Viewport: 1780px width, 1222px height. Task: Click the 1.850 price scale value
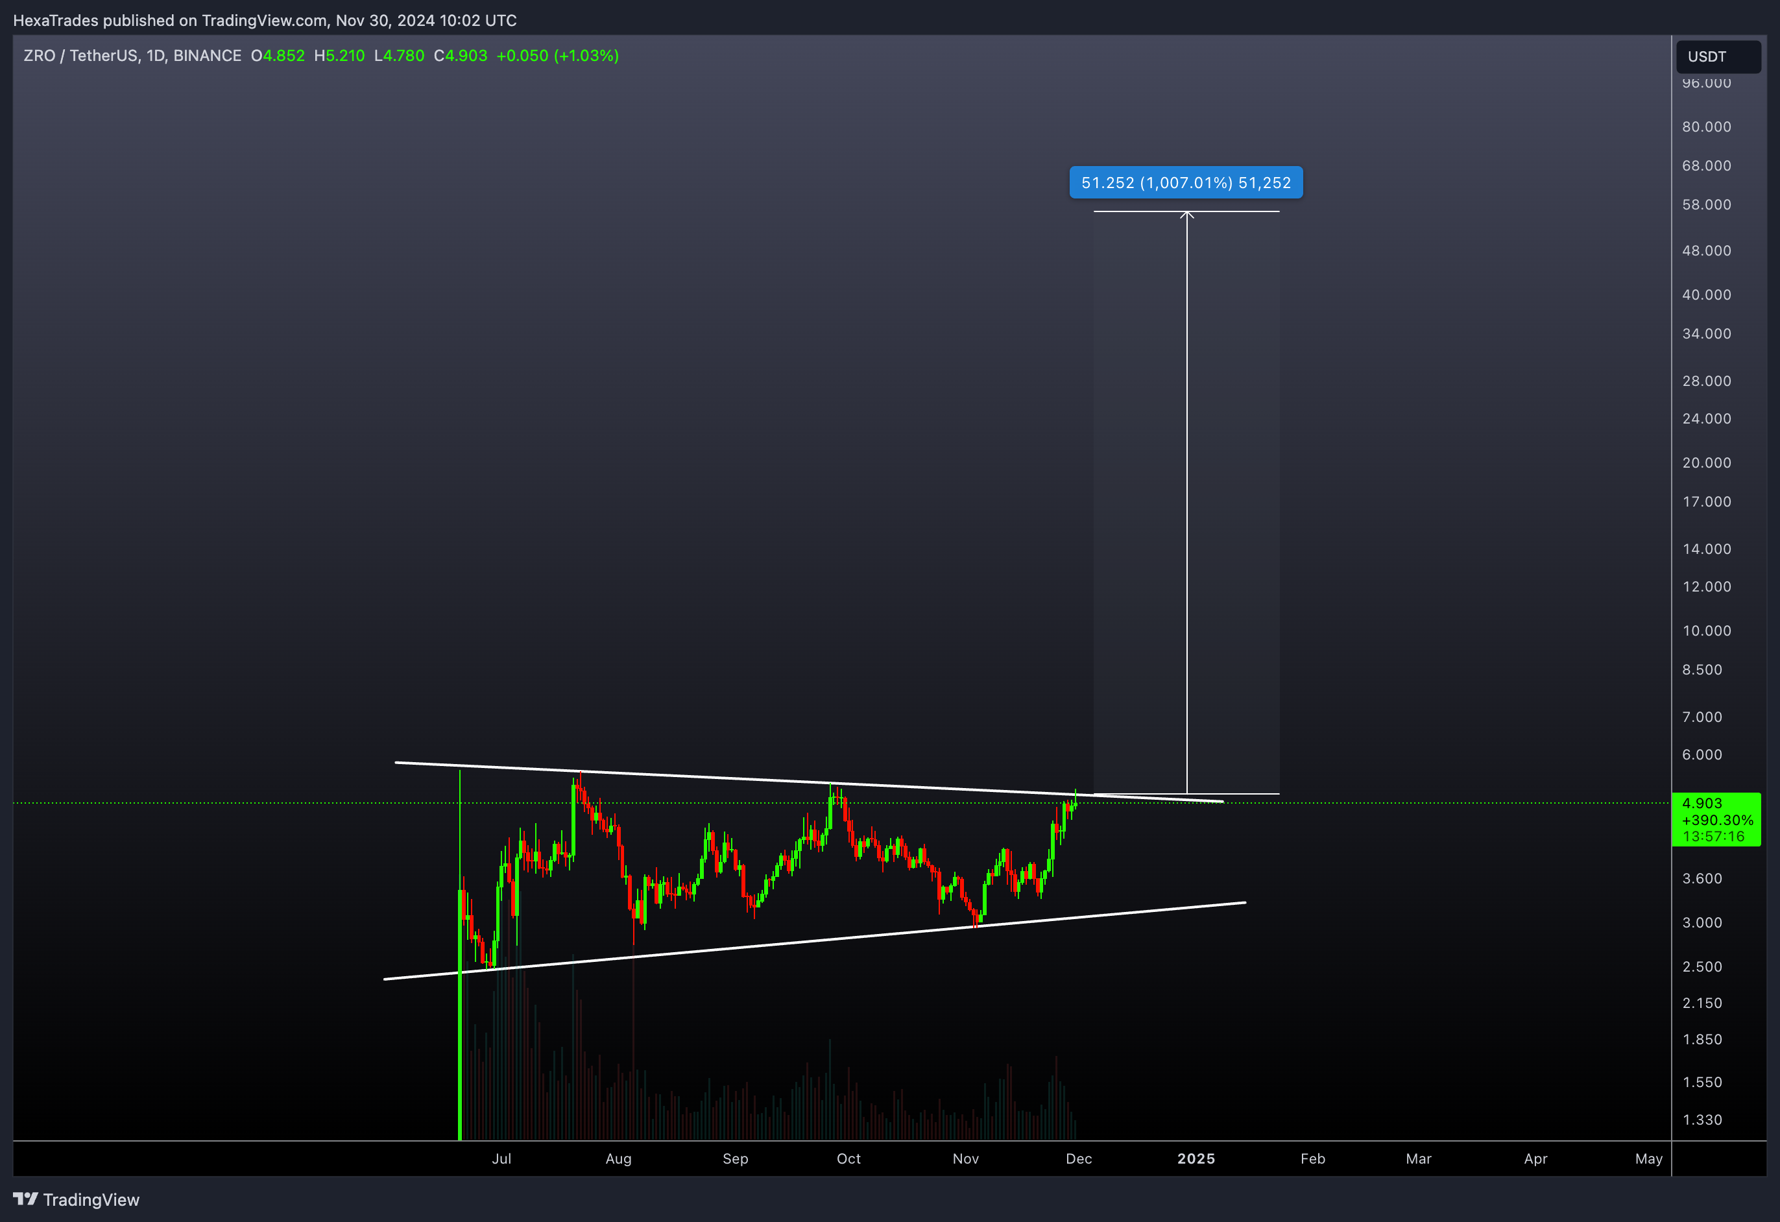pyautogui.click(x=1702, y=1040)
